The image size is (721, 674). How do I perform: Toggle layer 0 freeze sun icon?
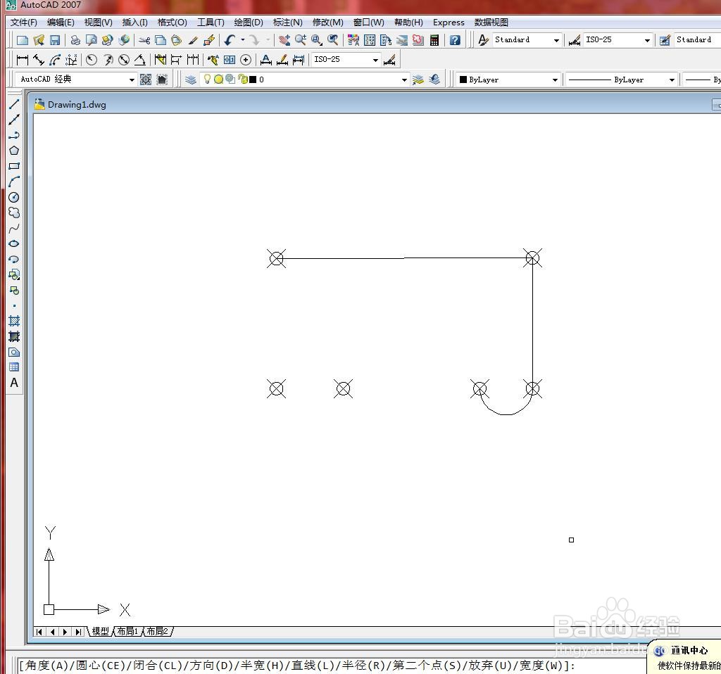click(x=219, y=80)
